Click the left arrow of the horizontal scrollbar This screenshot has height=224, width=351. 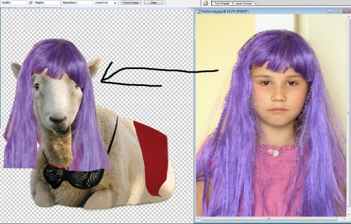coord(198,219)
